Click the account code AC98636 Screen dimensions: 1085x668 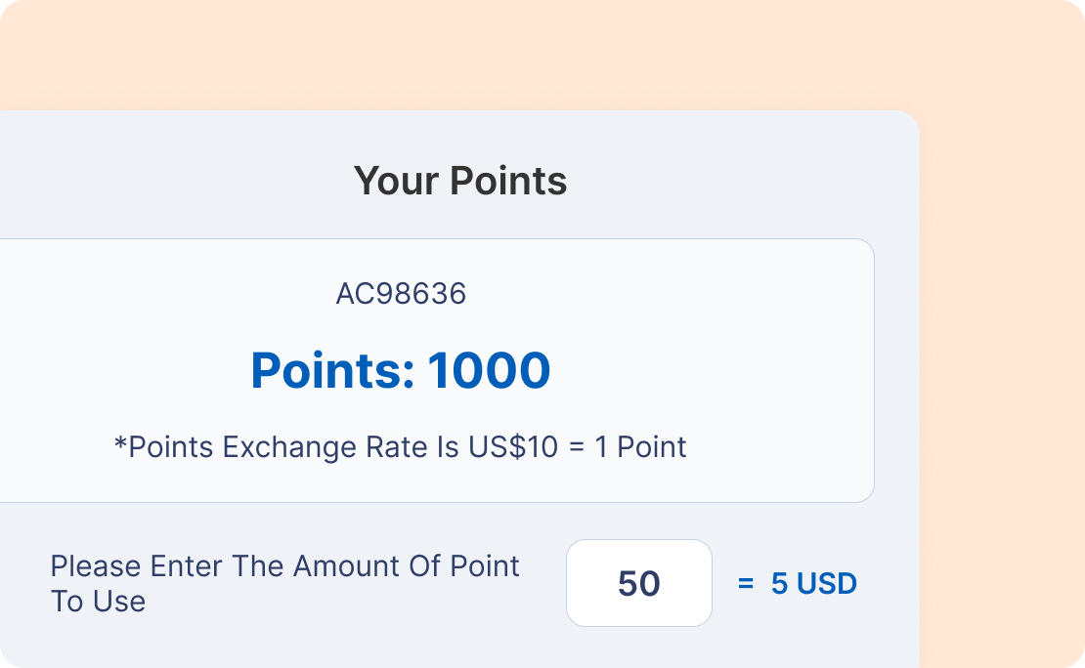401,294
